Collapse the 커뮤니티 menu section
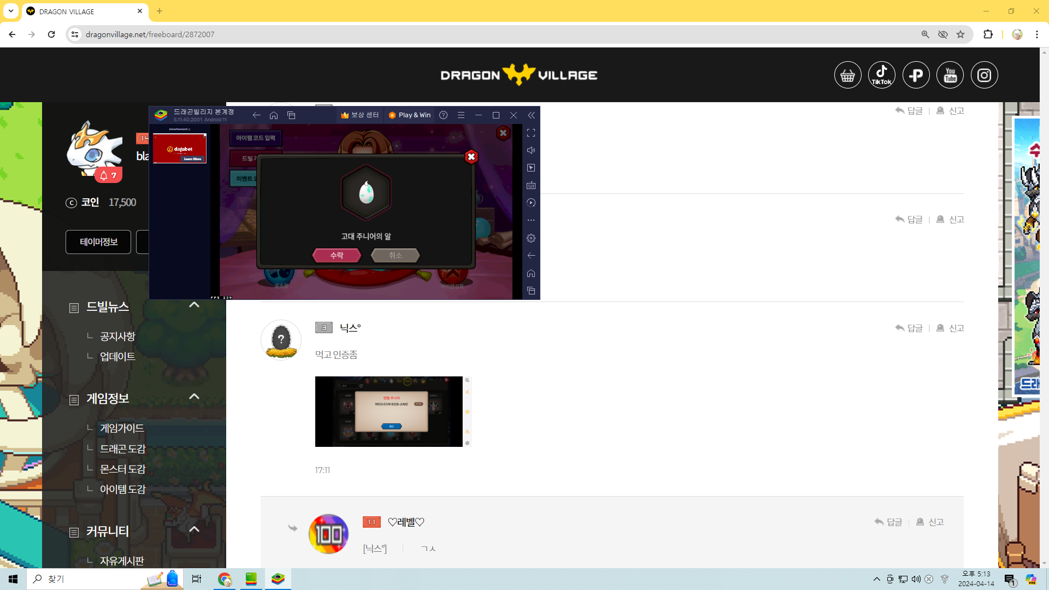Screen dimensions: 1049x590 (x=194, y=529)
